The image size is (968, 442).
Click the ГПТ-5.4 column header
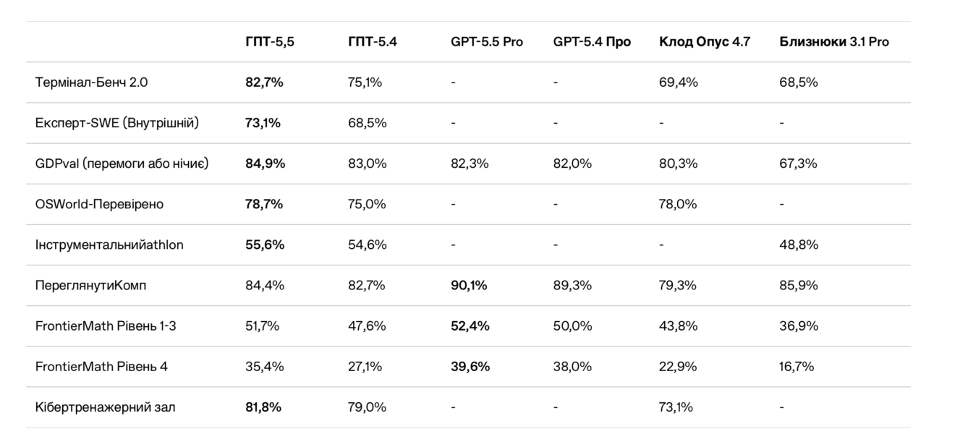tap(372, 42)
